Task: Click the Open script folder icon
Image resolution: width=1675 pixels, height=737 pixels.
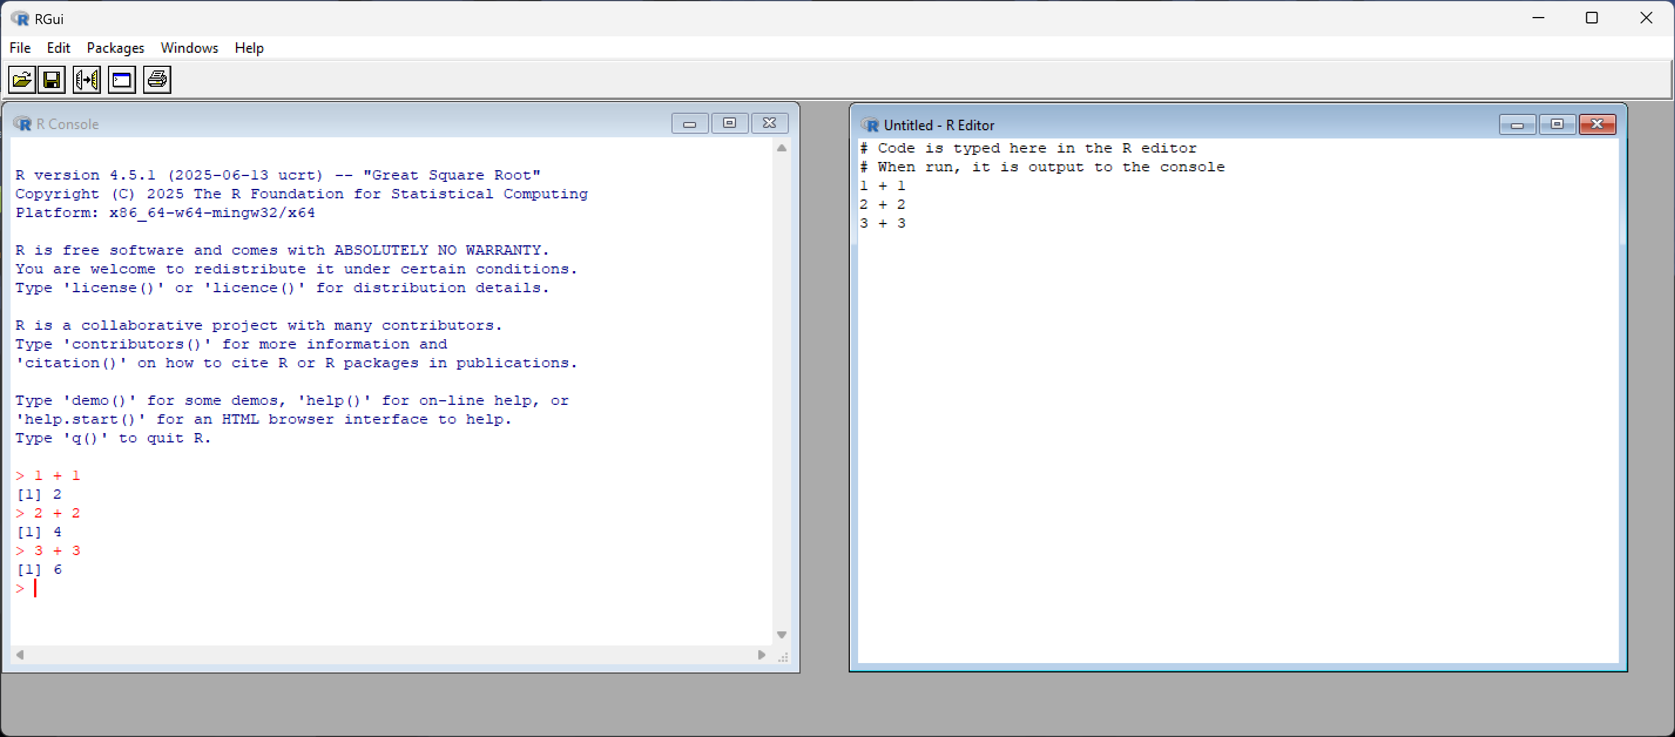Action: (22, 80)
